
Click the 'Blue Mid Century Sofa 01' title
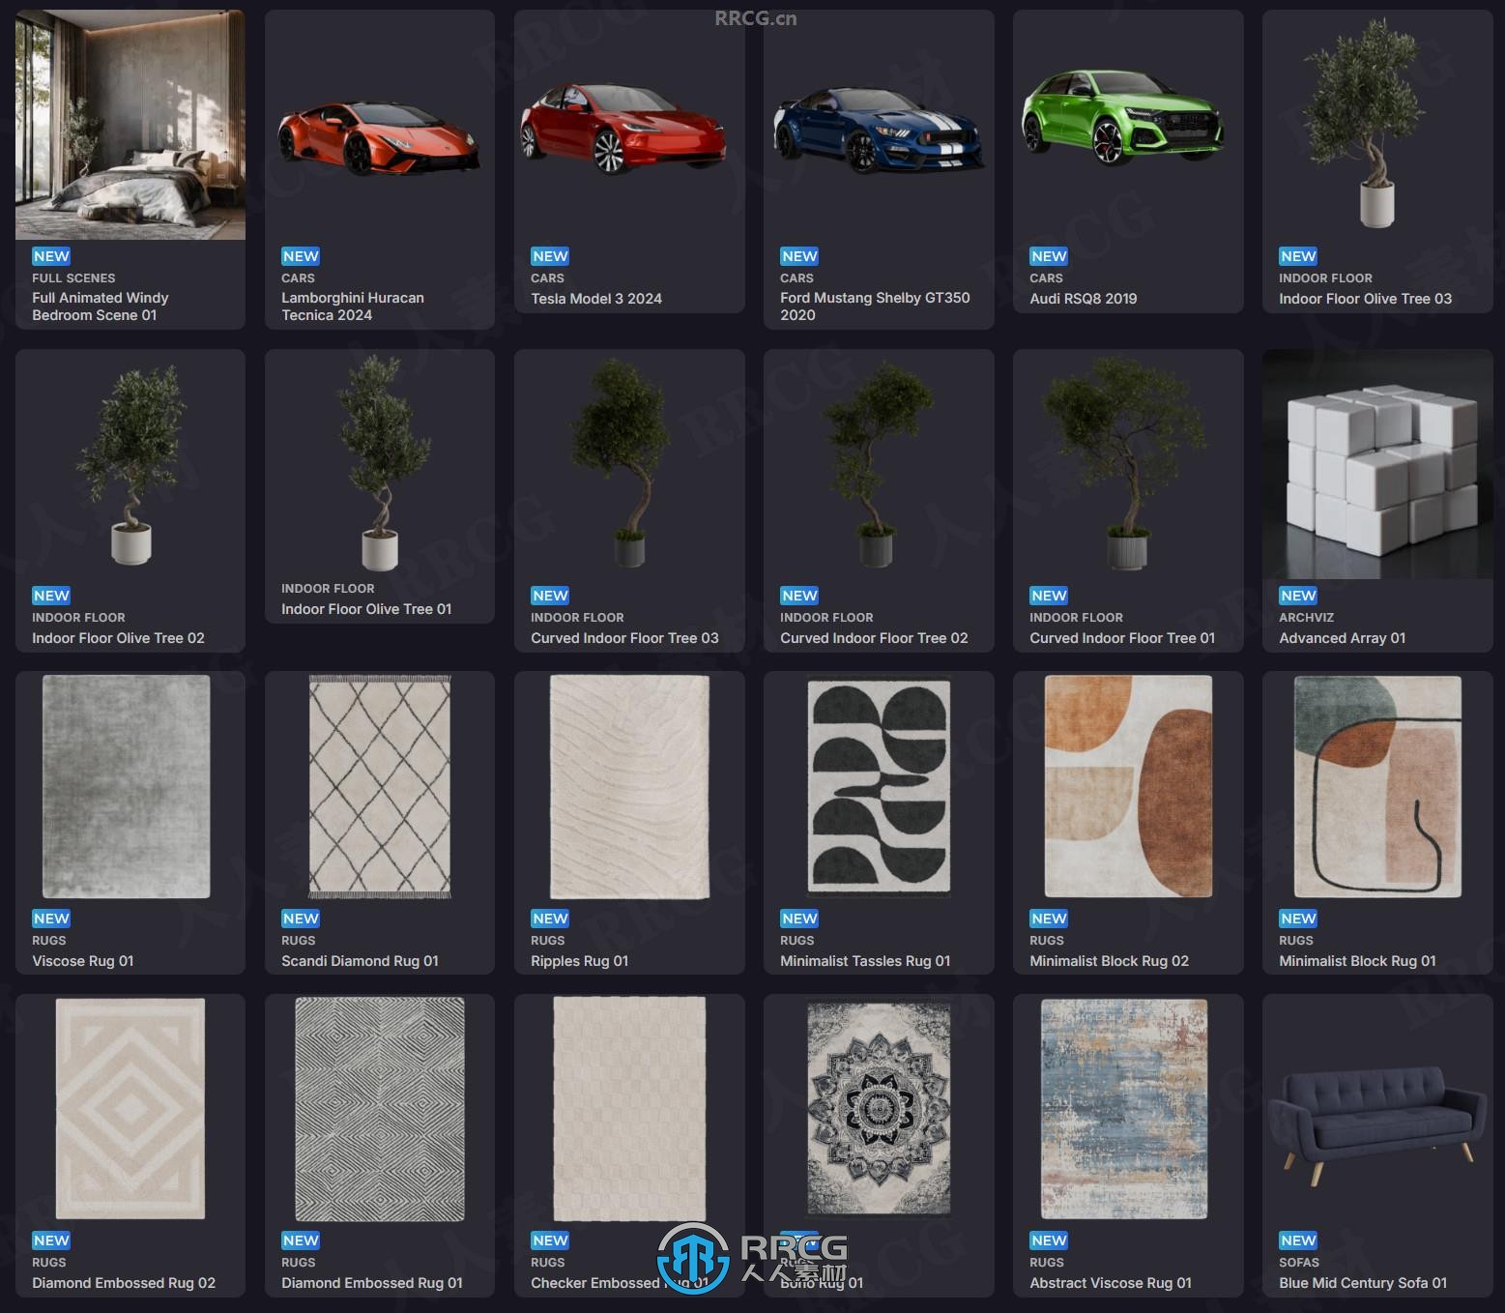click(1363, 1283)
